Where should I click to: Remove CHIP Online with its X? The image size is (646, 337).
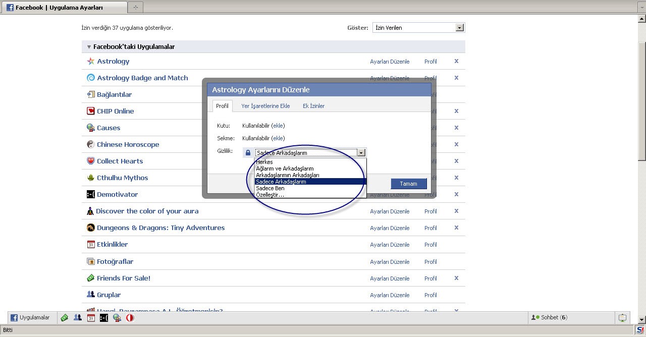(456, 111)
